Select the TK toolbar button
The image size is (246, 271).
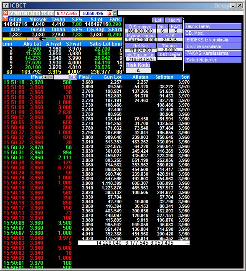(29, 13)
